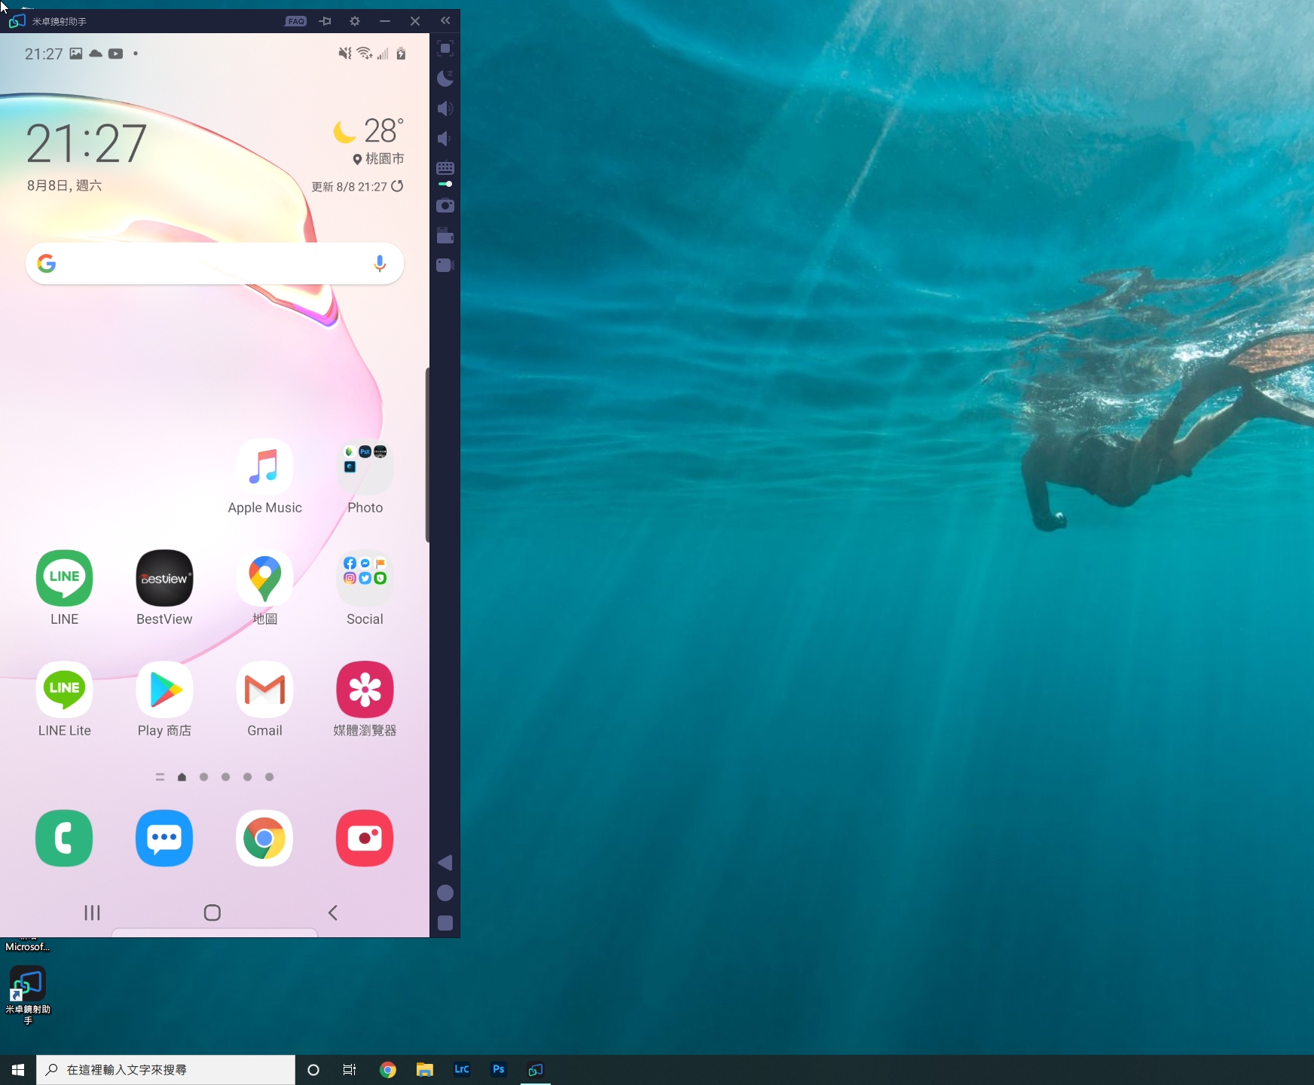The width and height of the screenshot is (1314, 1085).
Task: Collapse the side toolbar with double chevron
Action: click(445, 21)
